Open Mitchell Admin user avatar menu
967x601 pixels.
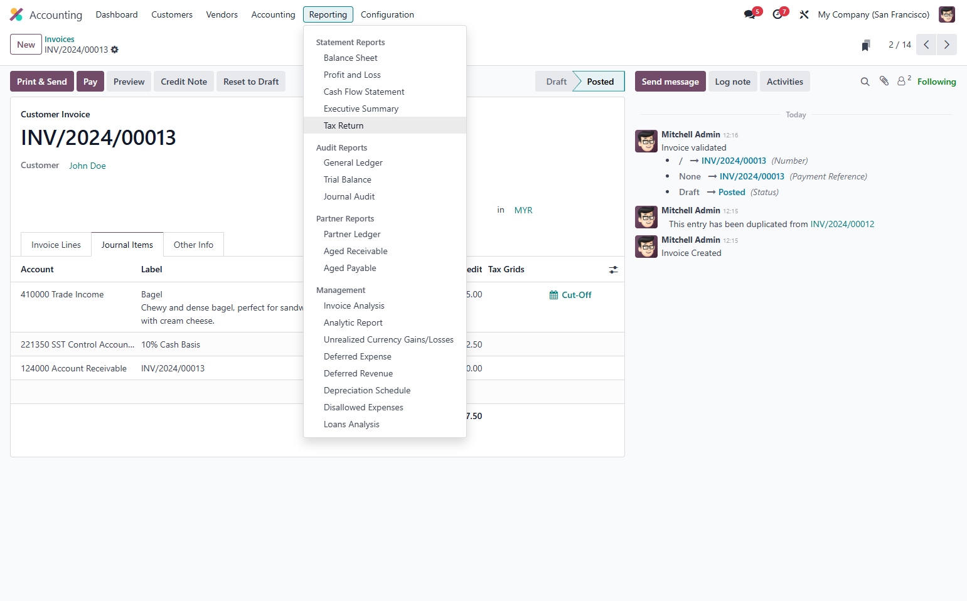(946, 14)
